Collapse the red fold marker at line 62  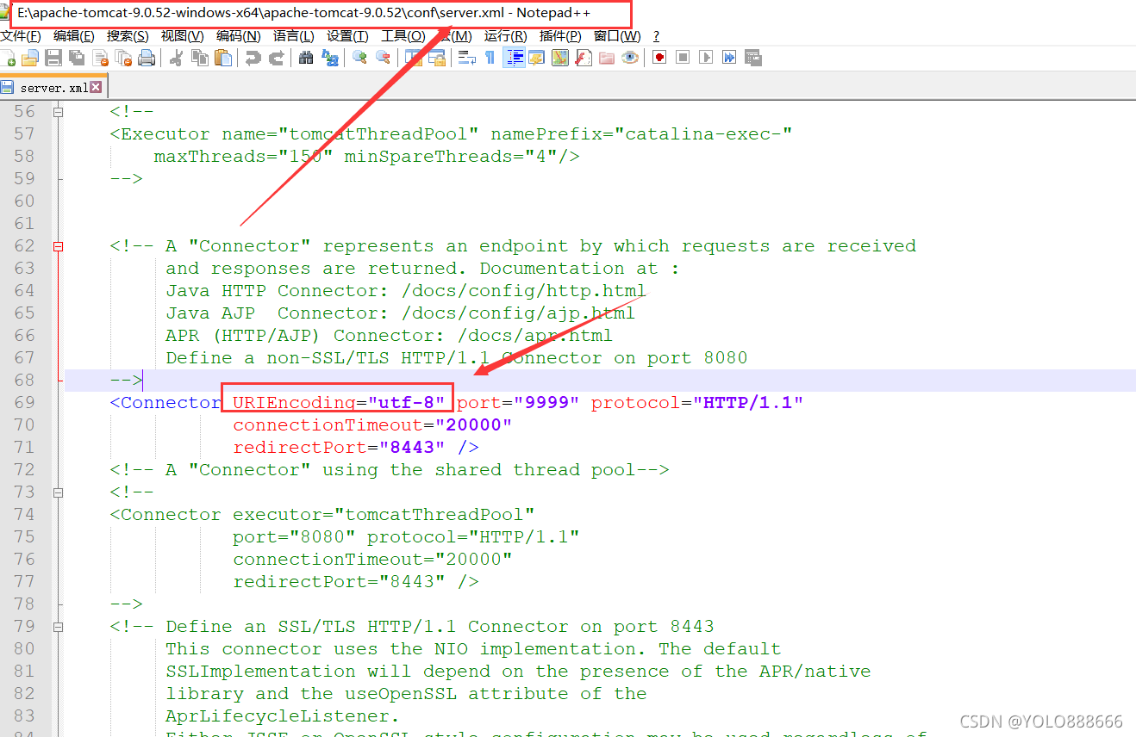click(x=59, y=246)
